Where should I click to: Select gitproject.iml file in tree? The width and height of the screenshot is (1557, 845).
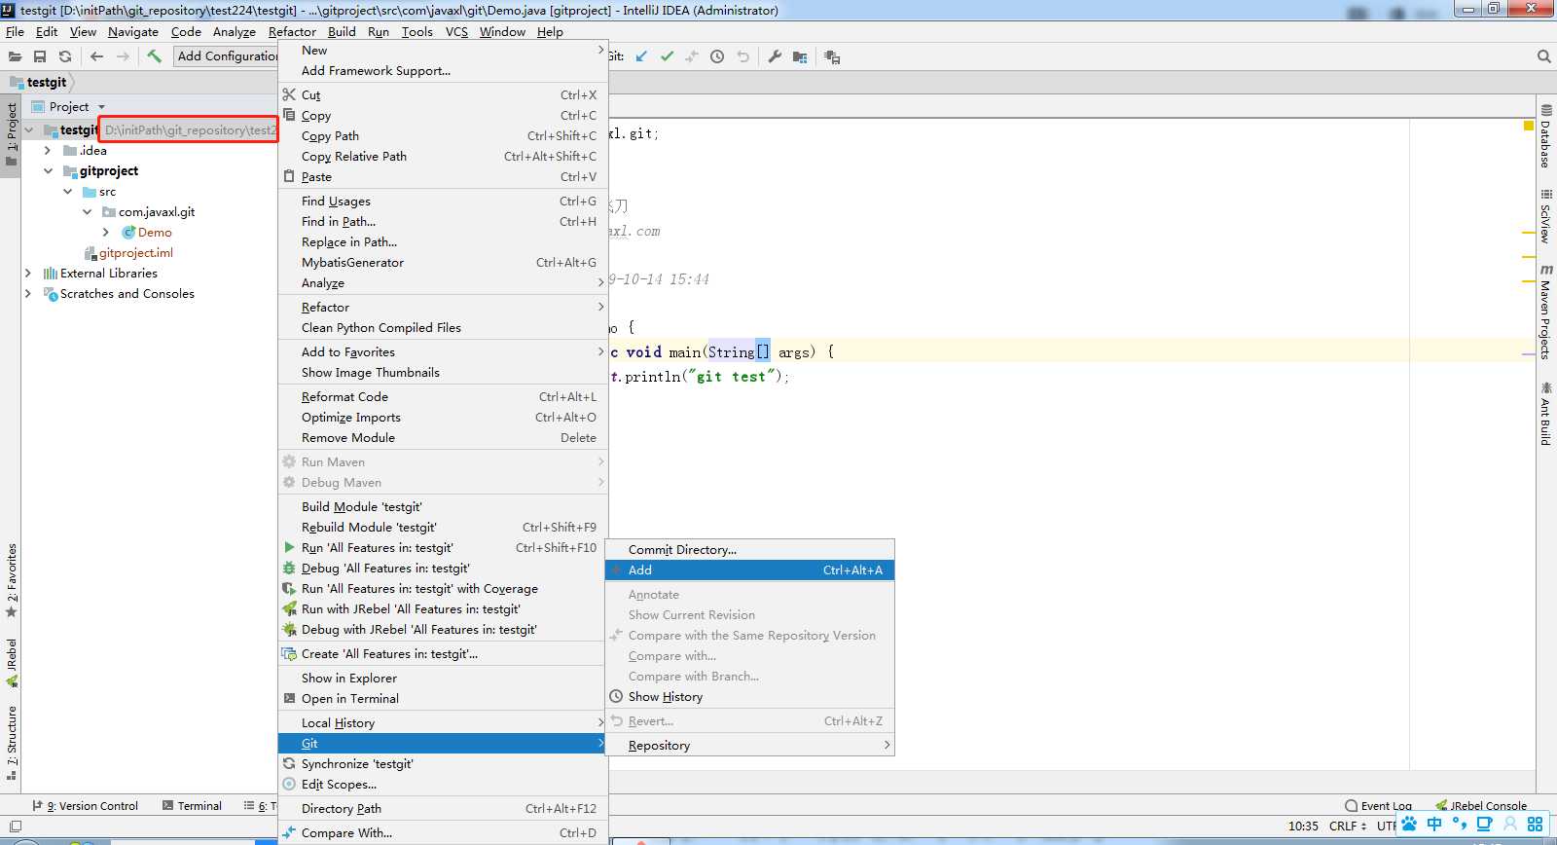tap(135, 252)
